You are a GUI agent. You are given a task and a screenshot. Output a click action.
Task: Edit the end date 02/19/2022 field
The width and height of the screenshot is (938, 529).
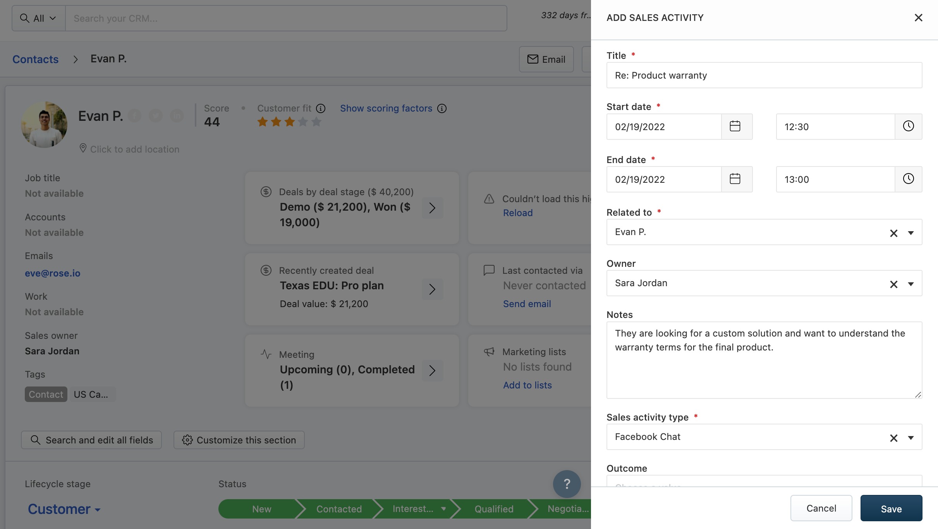(x=664, y=179)
